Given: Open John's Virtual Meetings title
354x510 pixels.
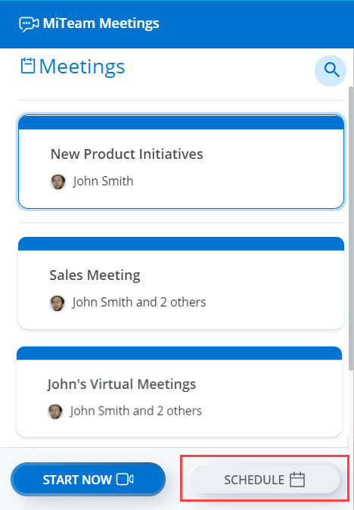Looking at the screenshot, I should point(122,384).
